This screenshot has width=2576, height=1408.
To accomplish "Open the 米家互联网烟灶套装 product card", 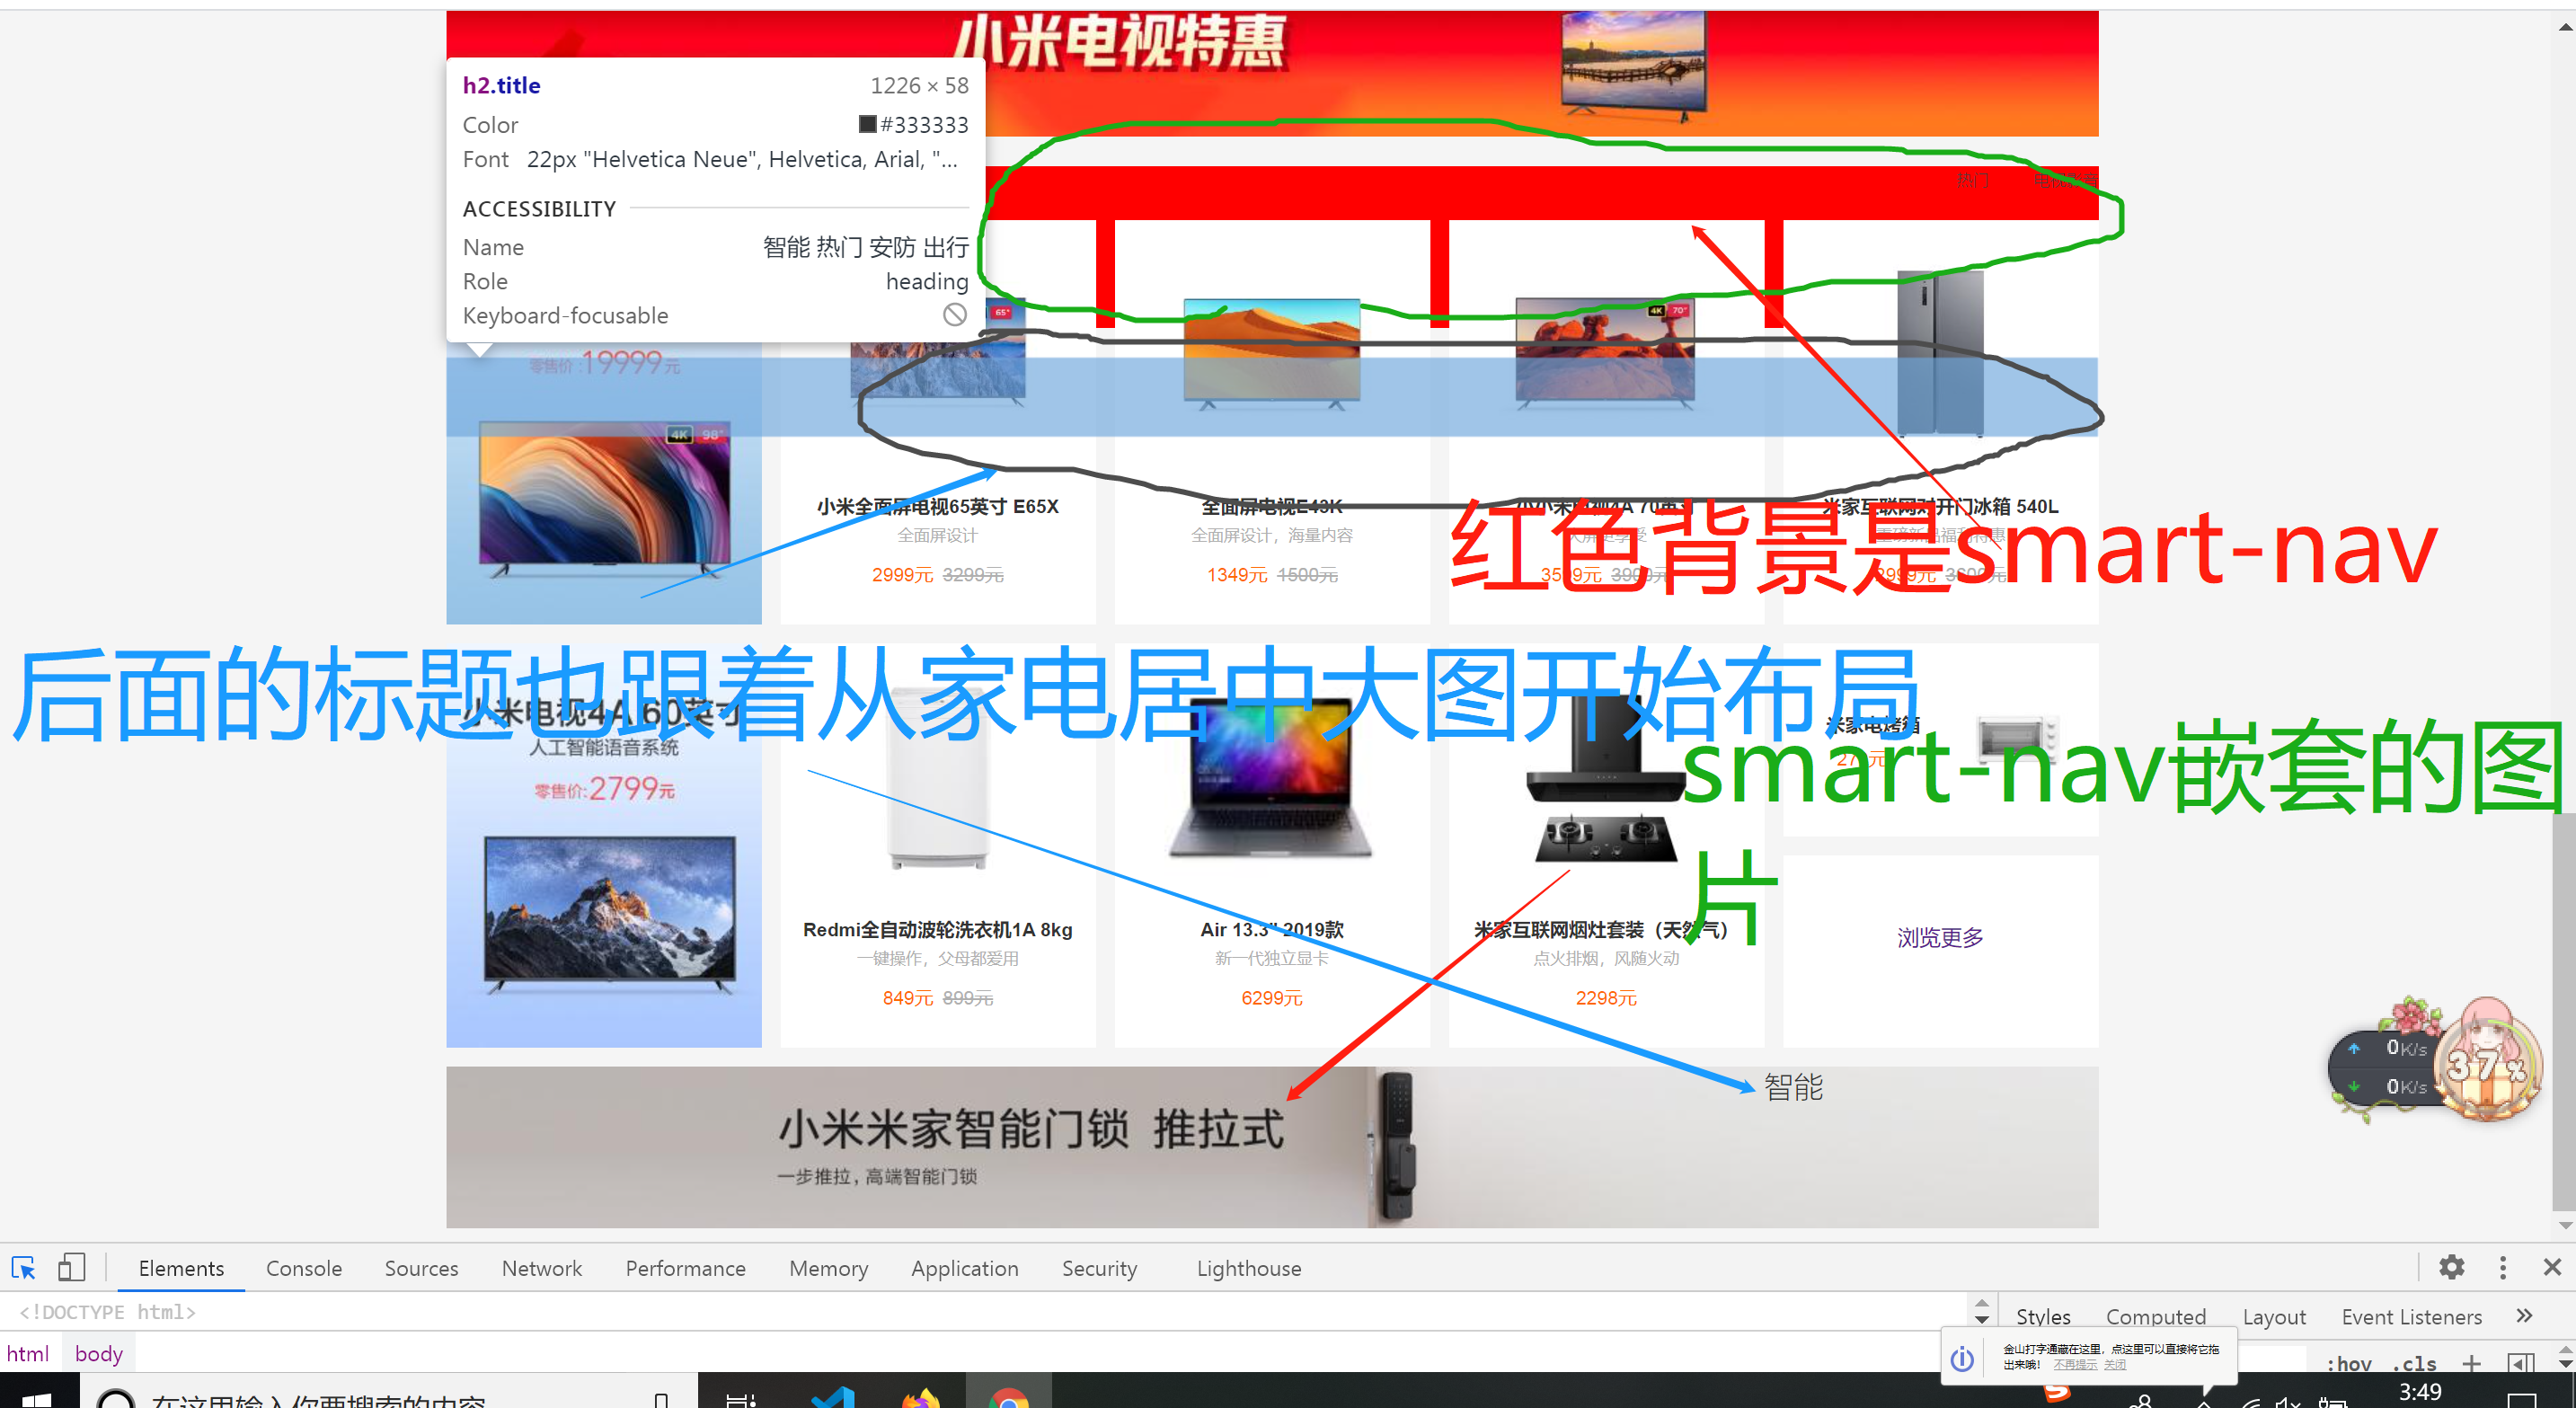I will [1607, 844].
